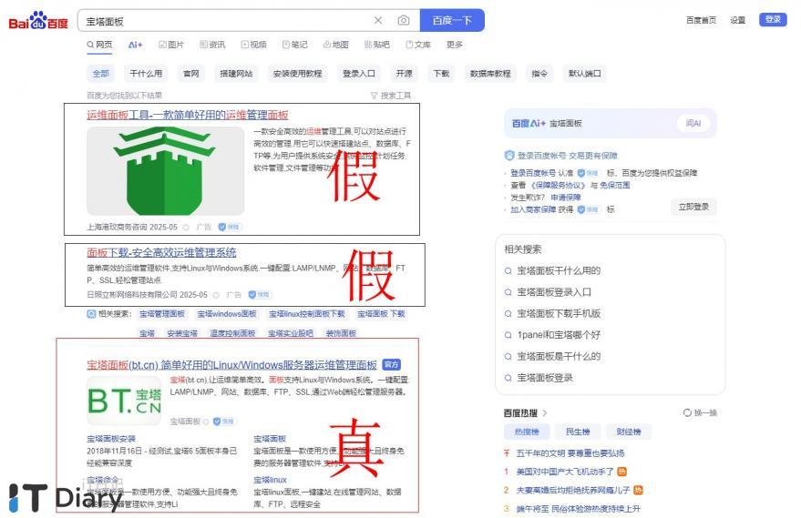Open hot topic 端午将至 民俗体验游热度持续上升
The width and height of the screenshot is (801, 518).
coord(578,509)
